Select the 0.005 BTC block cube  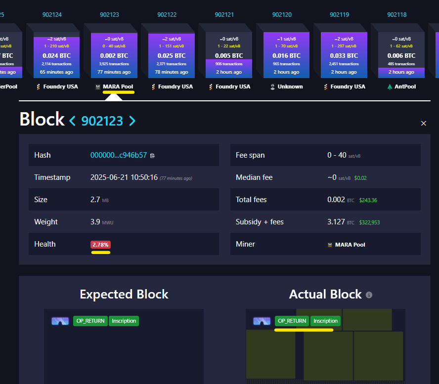229,55
